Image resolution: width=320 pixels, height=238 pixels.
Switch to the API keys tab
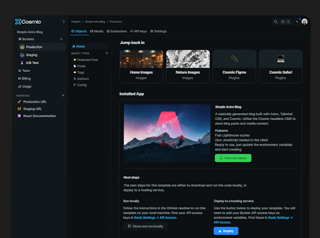(139, 31)
